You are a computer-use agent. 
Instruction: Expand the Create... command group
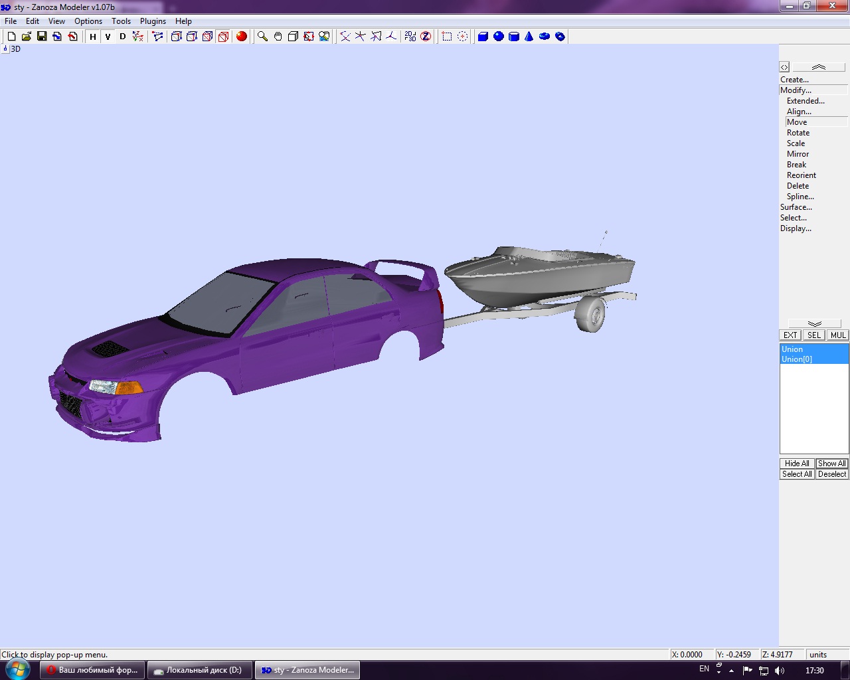[x=794, y=80]
